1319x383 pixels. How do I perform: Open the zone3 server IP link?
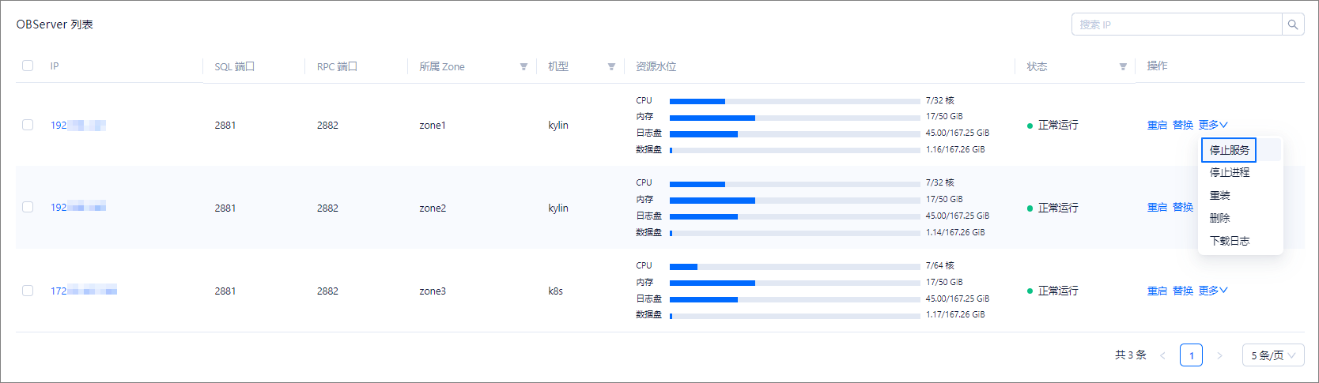coord(84,291)
